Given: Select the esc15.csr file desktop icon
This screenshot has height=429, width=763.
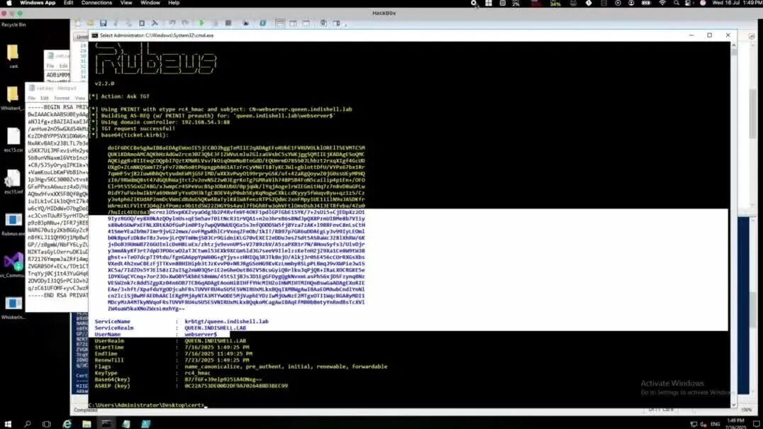Looking at the screenshot, I should (x=13, y=140).
